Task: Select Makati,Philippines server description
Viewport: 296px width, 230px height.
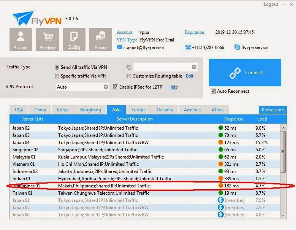Action: tap(104, 186)
